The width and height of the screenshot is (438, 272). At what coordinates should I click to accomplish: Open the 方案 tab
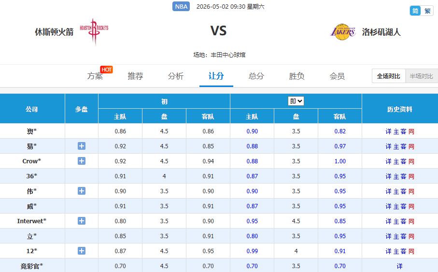[95, 76]
